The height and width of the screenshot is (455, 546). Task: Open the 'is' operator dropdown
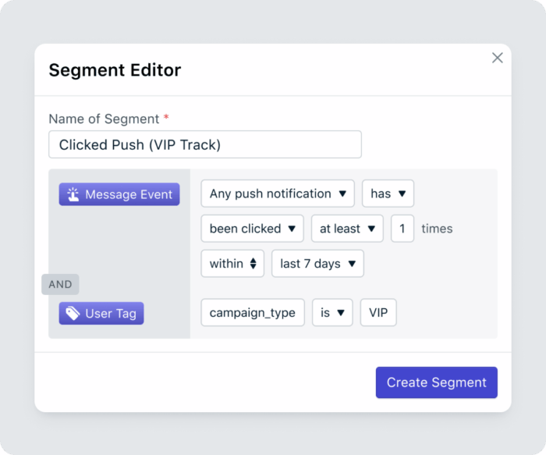coord(332,313)
